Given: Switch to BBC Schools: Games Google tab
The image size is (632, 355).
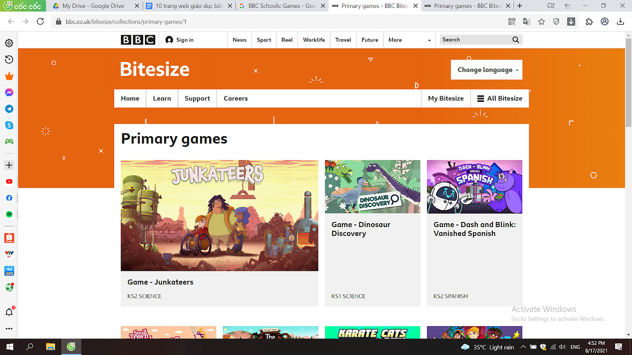Looking at the screenshot, I should pyautogui.click(x=282, y=6).
